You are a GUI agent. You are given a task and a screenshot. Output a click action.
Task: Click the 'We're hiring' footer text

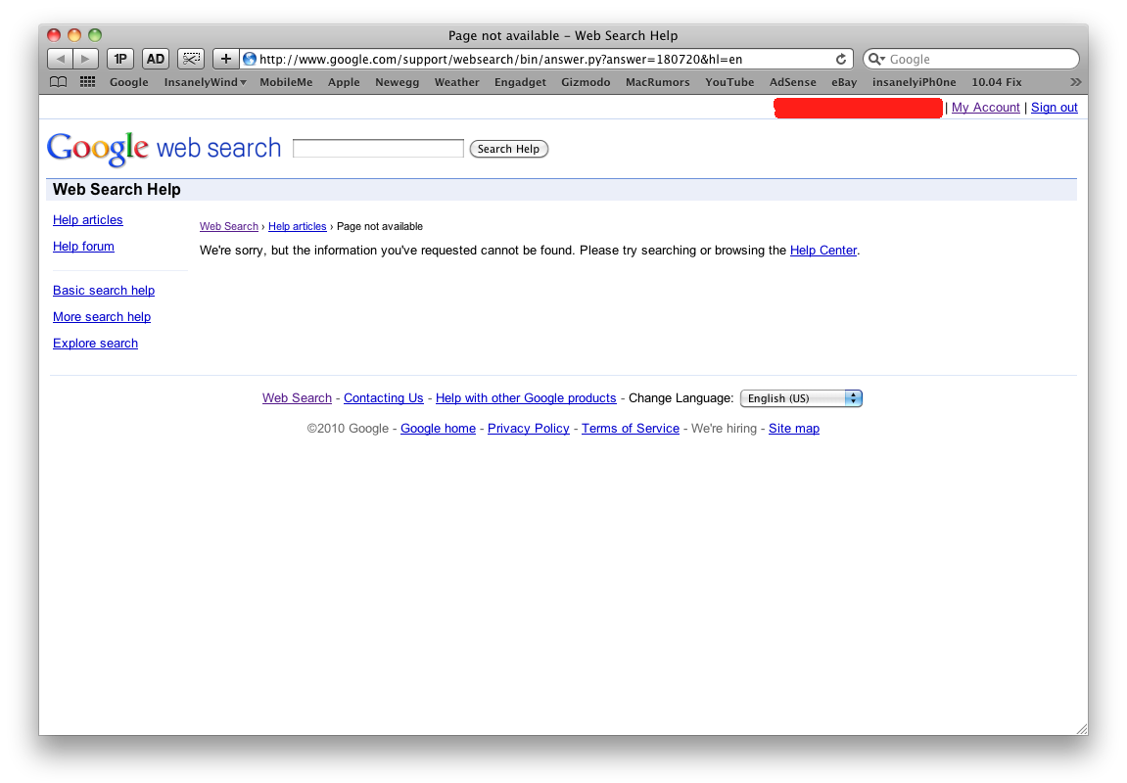click(724, 428)
